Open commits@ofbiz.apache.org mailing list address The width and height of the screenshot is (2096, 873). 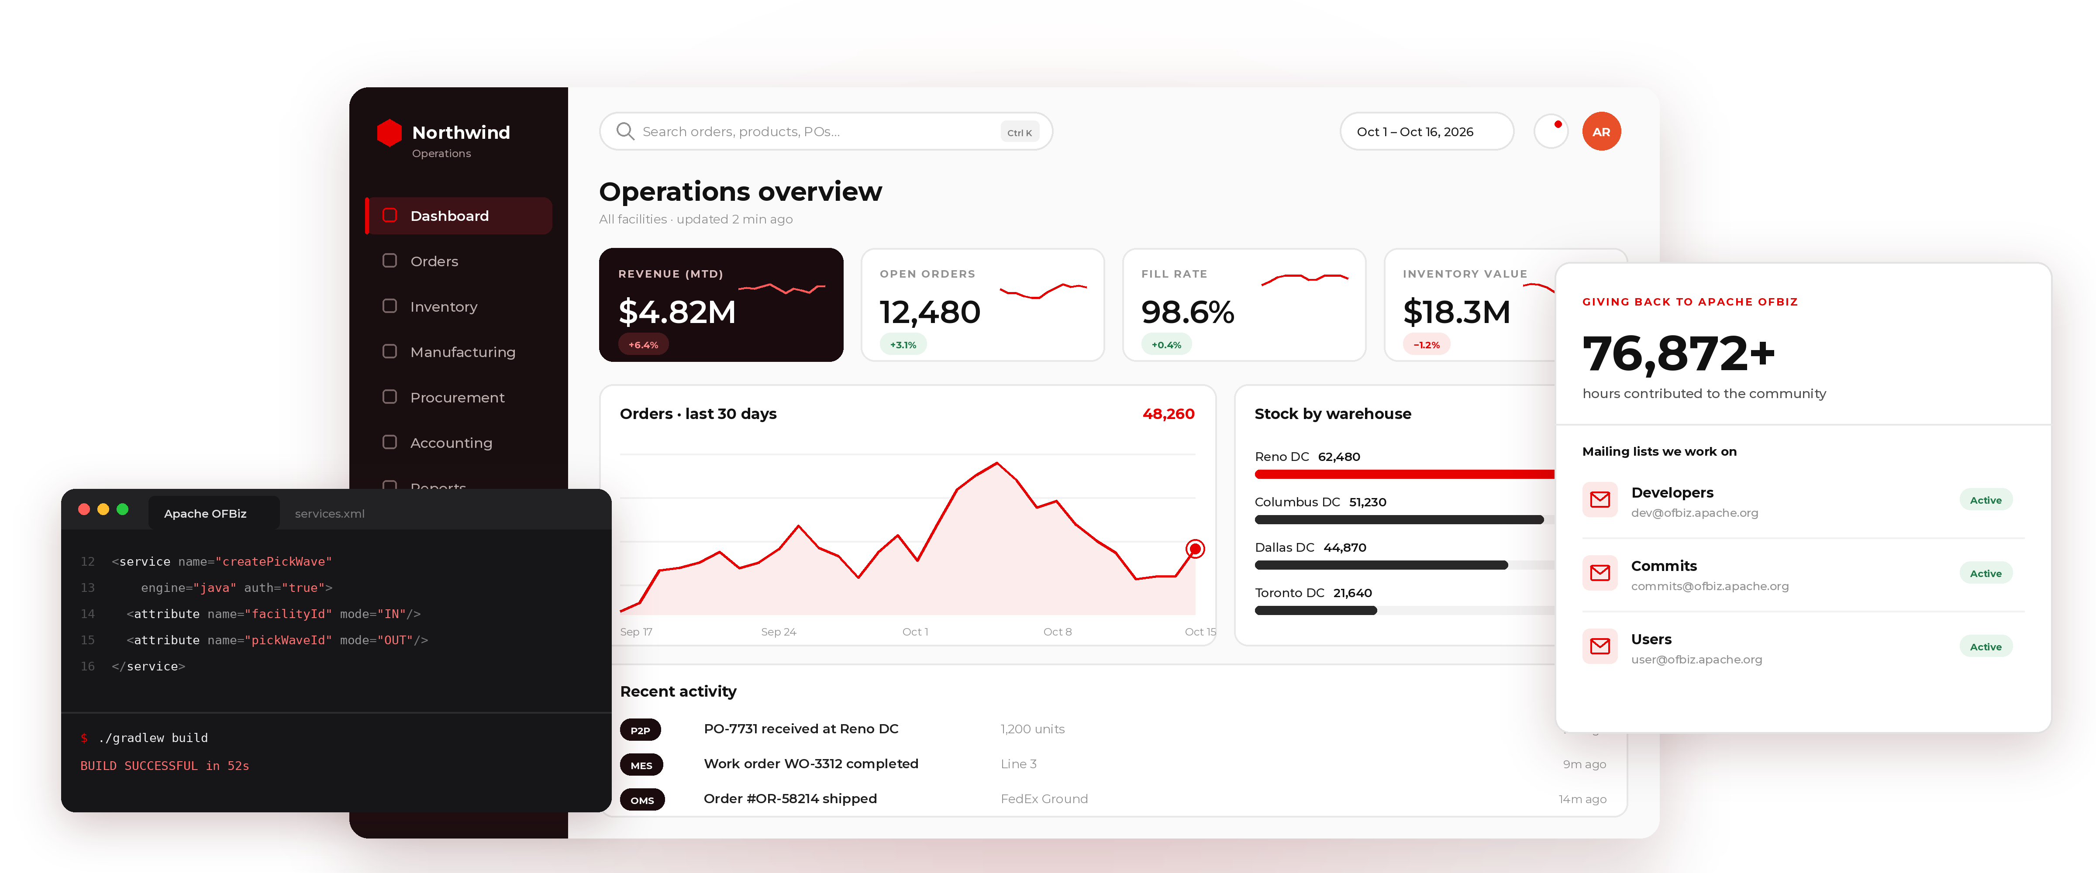[1710, 586]
